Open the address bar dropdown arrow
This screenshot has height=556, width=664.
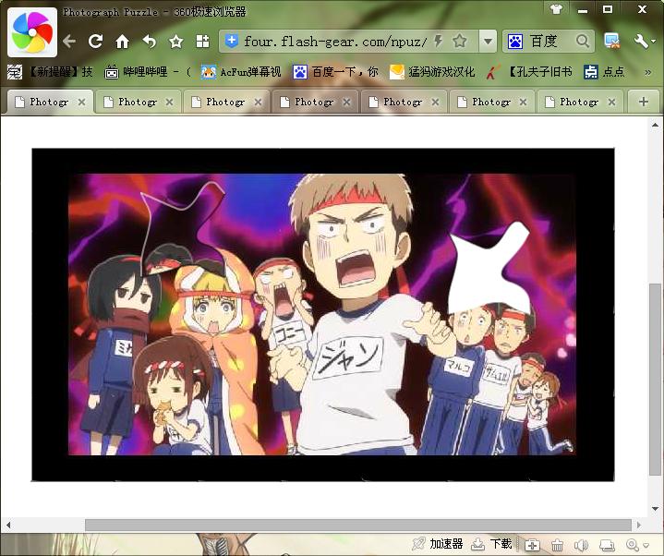485,42
